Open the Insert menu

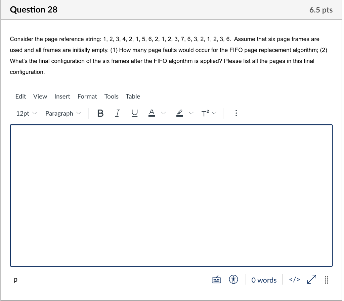point(62,96)
